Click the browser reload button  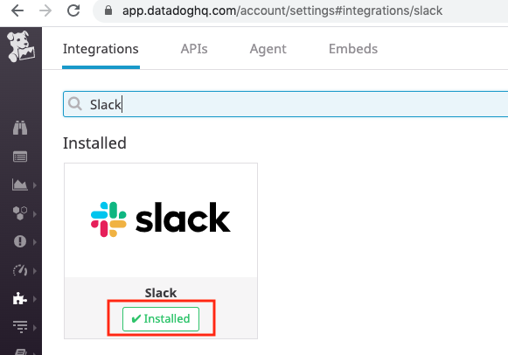pos(73,10)
